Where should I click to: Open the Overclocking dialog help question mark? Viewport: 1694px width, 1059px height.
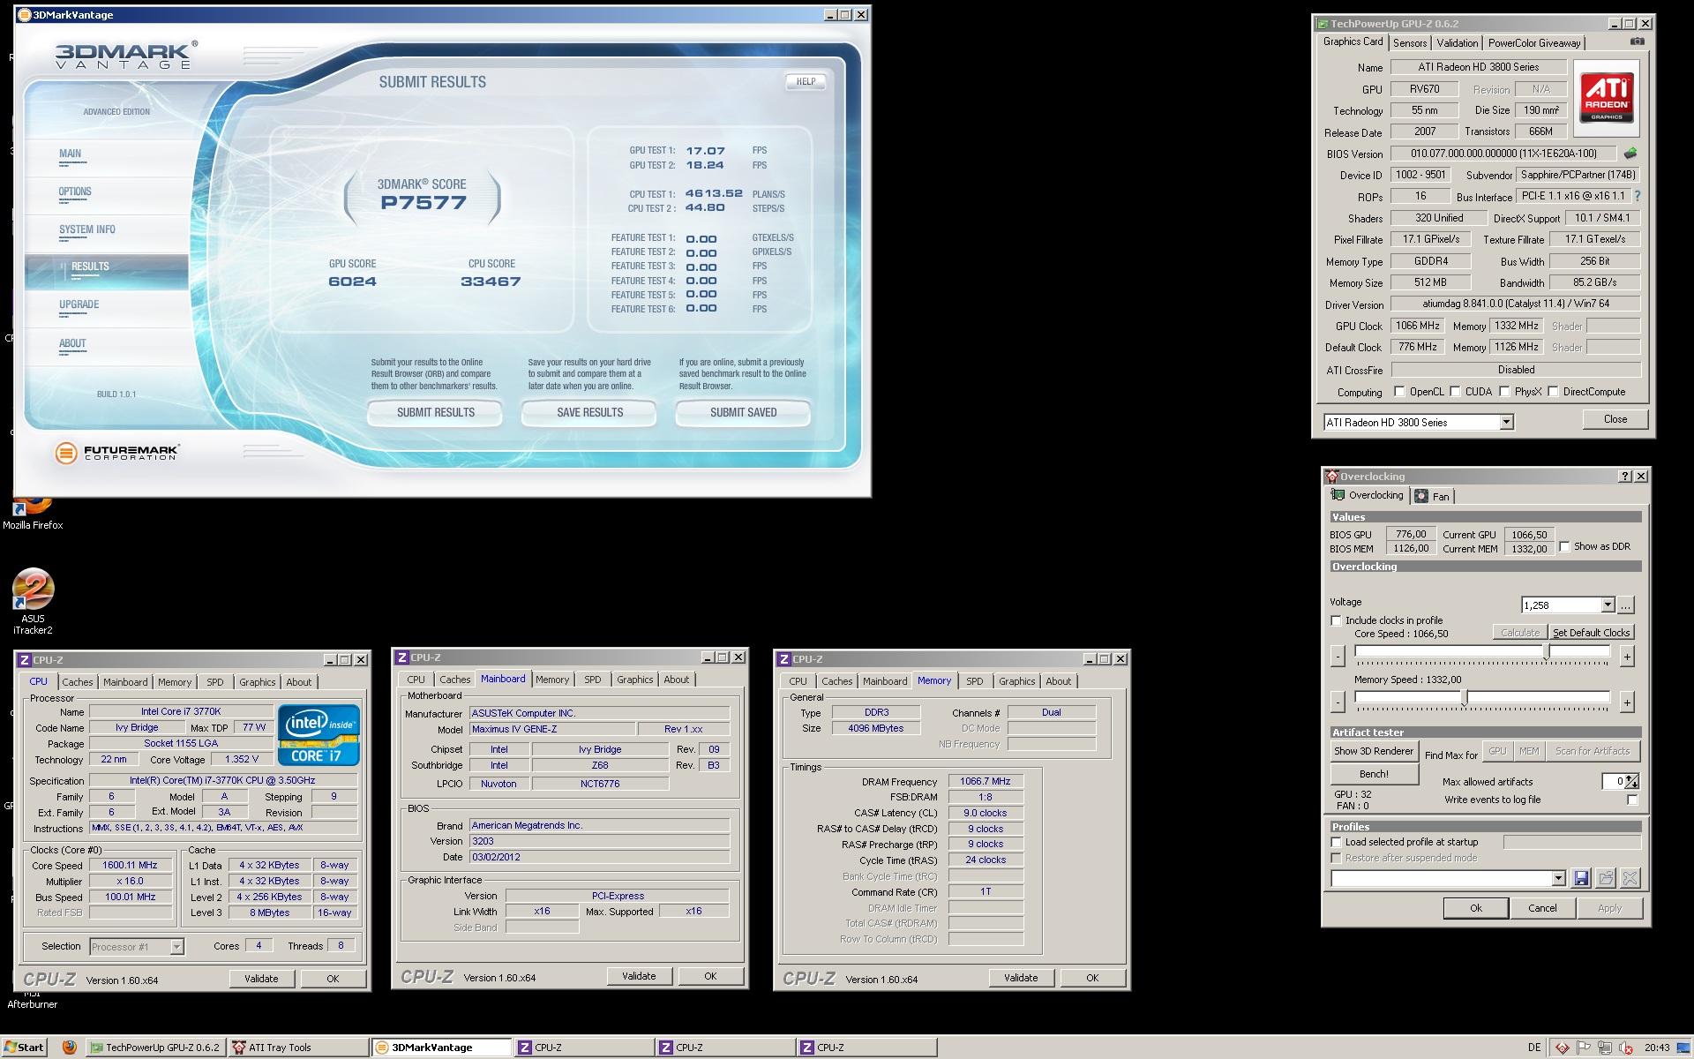tap(1625, 477)
